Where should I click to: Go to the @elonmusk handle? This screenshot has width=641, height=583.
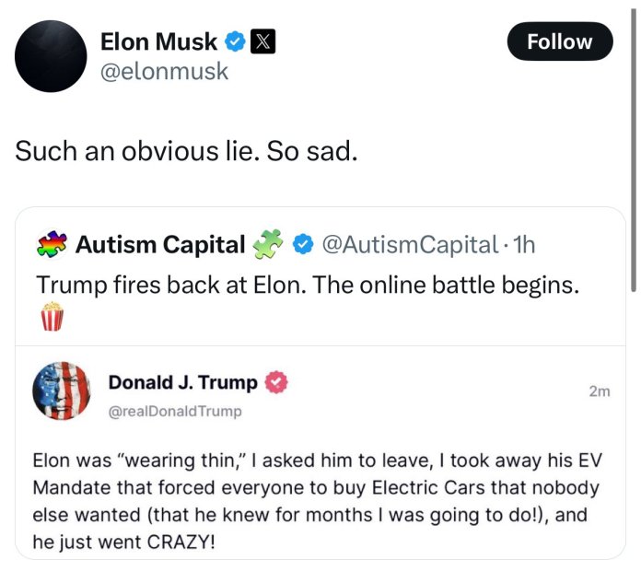click(164, 71)
